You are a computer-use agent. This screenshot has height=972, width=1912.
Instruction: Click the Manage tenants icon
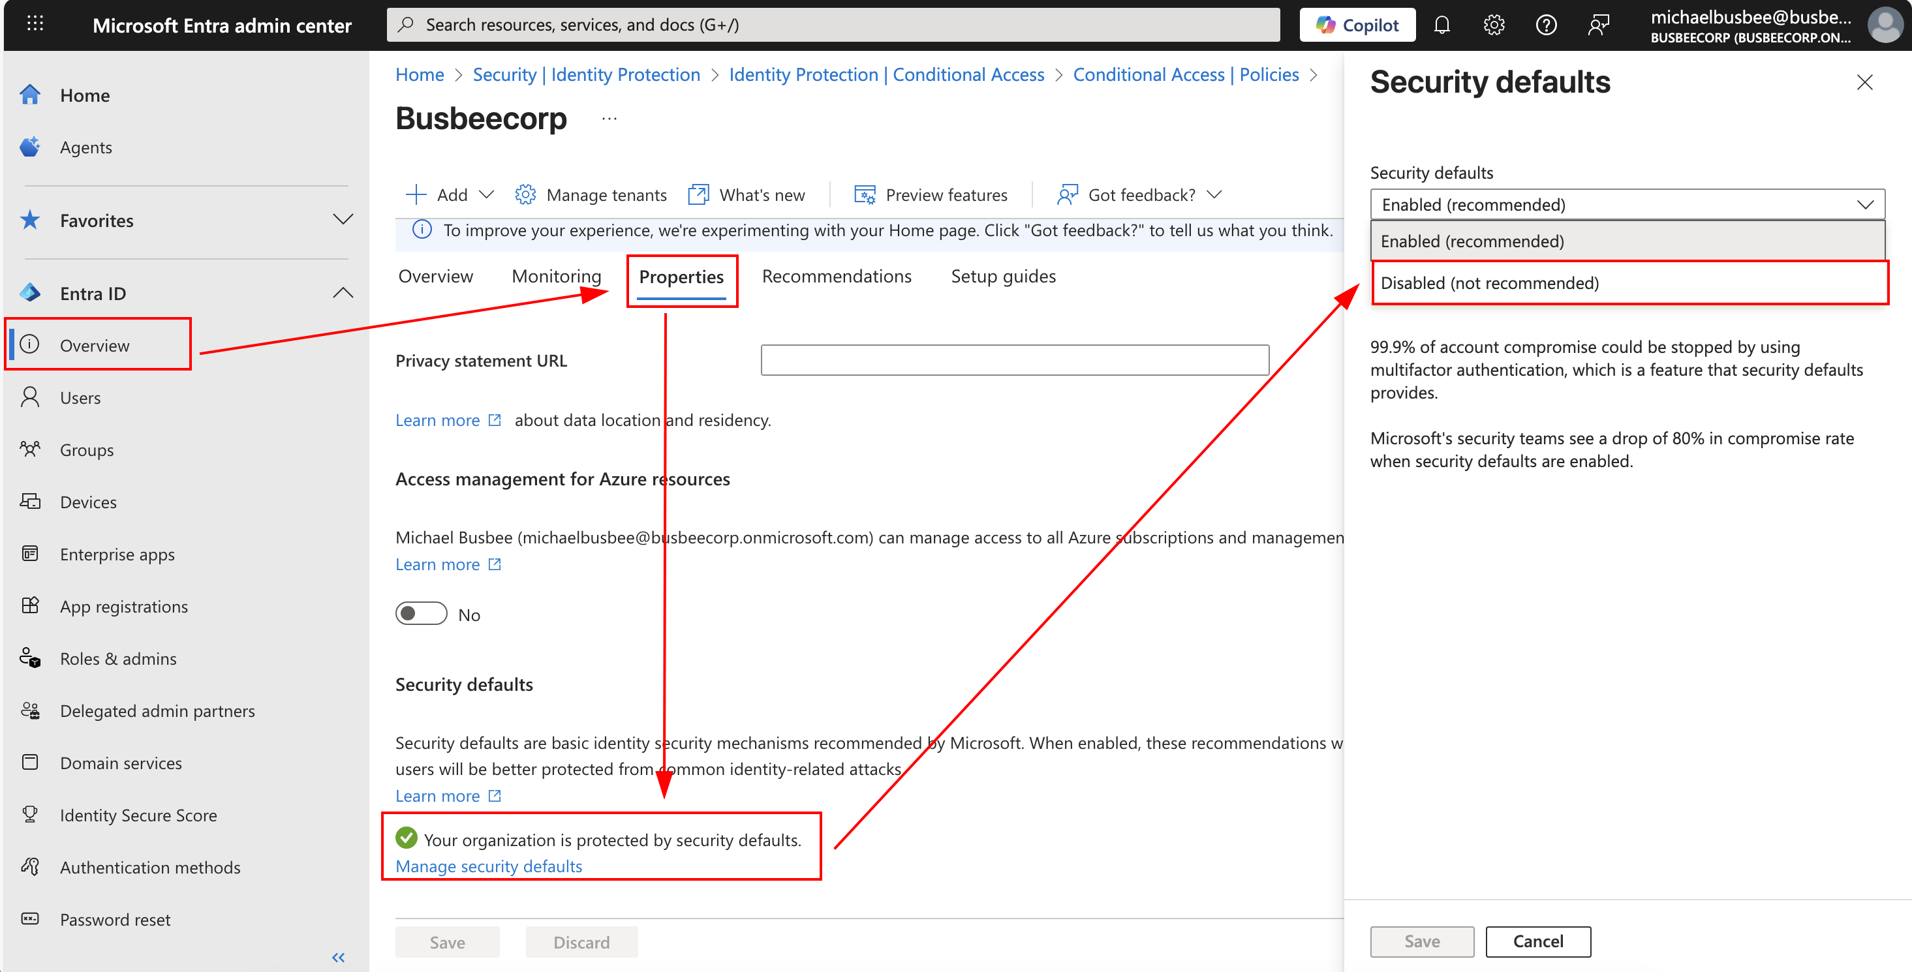click(x=526, y=194)
